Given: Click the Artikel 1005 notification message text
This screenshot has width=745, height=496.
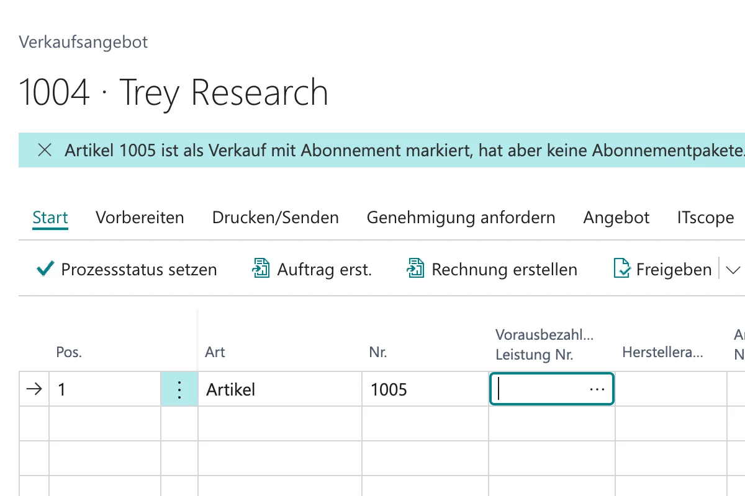Looking at the screenshot, I should (x=404, y=150).
